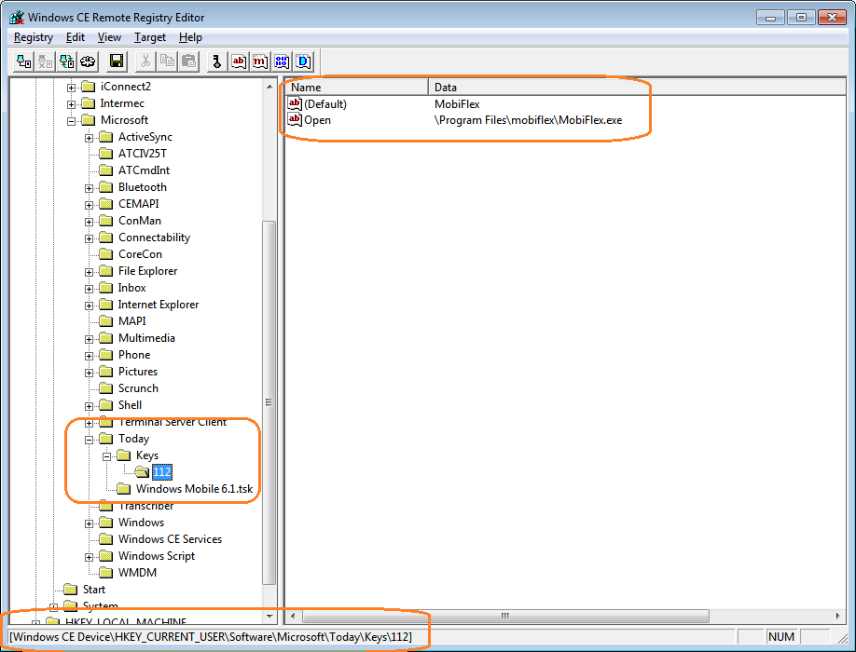Screen dimensions: 856x652
Task: Click the Refresh connection toolbar icon
Action: click(66, 61)
